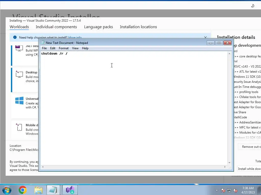Screen dimensions: 261x195
Task: Maximize the Notepad window
Action: [219, 43]
